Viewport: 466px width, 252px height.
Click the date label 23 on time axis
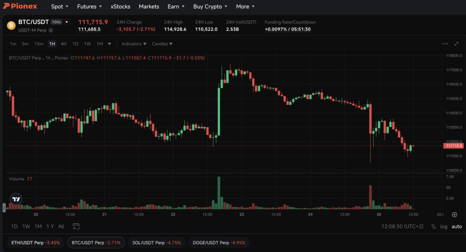tap(242, 214)
